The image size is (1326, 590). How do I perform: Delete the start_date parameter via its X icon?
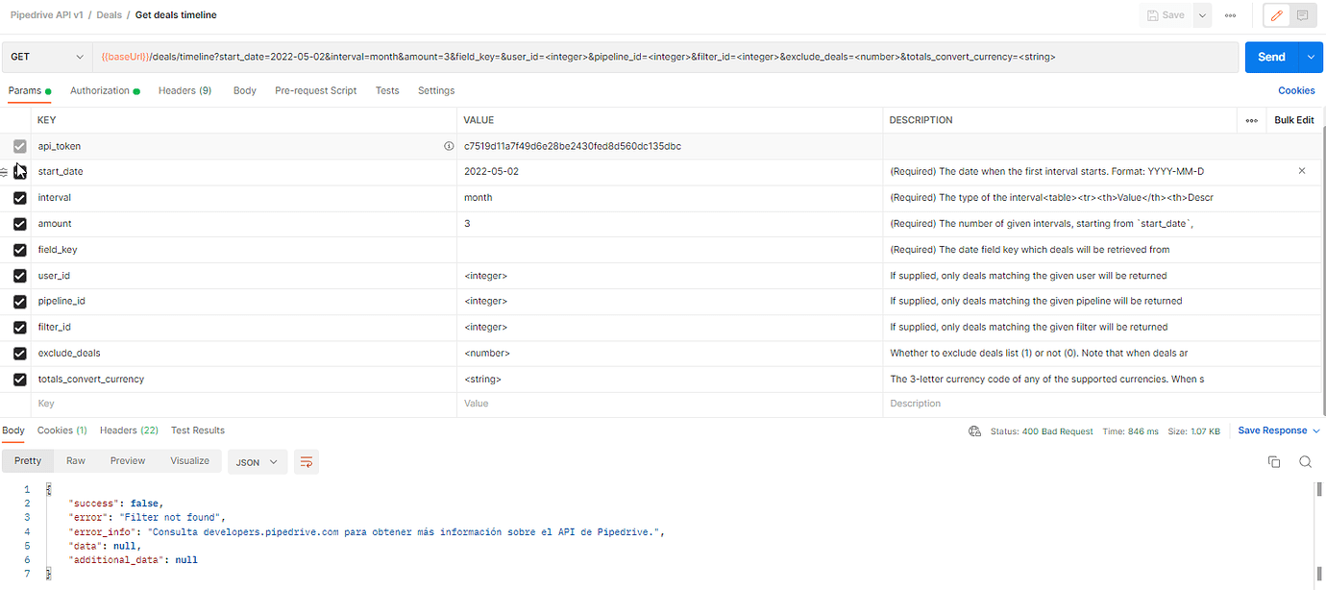(1302, 171)
